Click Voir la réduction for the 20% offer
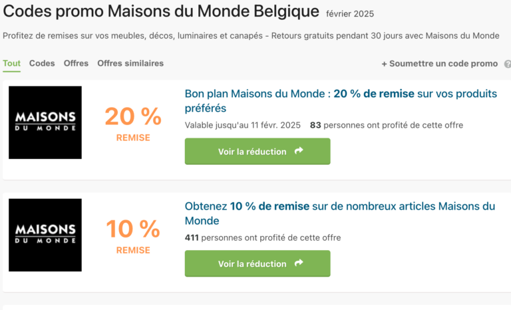The width and height of the screenshot is (511, 310). point(257,151)
